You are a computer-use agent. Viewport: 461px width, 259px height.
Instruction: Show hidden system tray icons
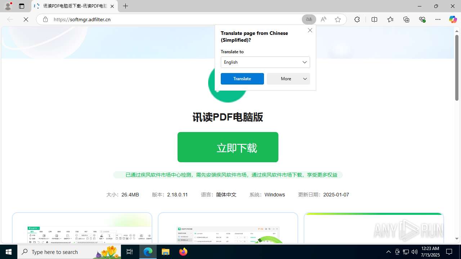(x=388, y=252)
